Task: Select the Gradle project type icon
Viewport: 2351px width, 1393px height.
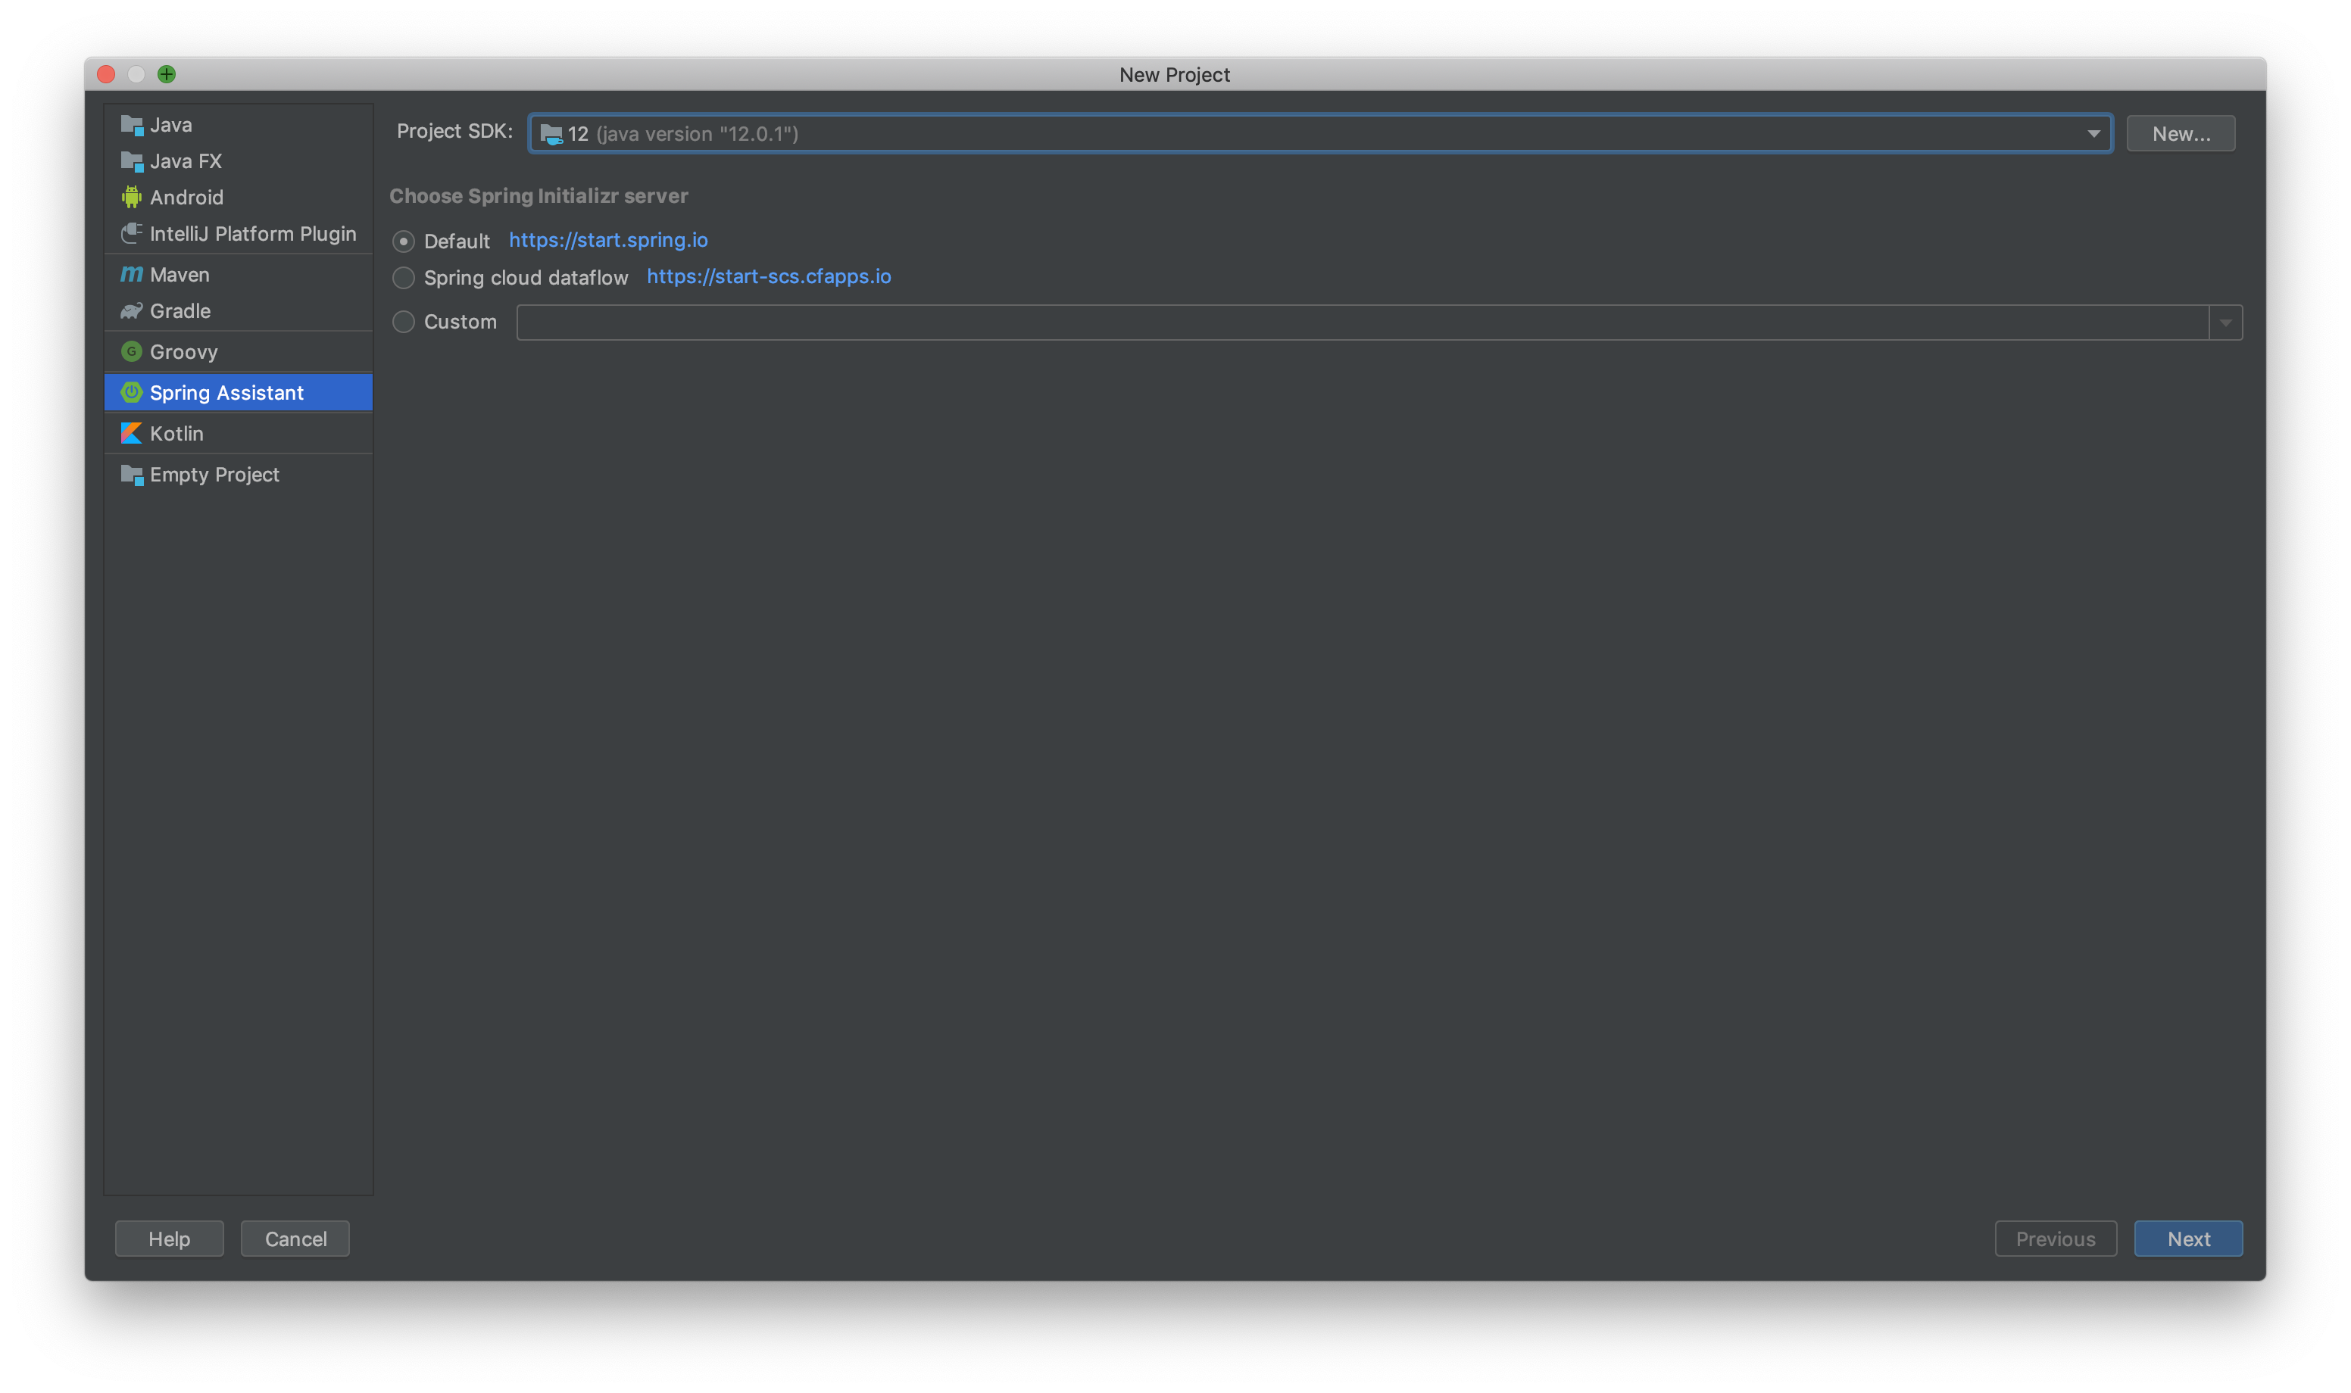Action: coord(131,310)
